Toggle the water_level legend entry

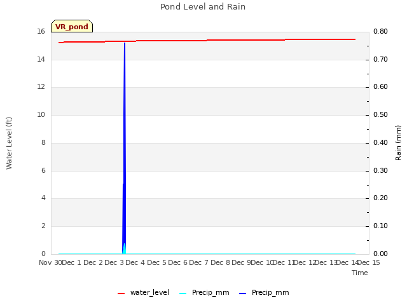click(143, 292)
